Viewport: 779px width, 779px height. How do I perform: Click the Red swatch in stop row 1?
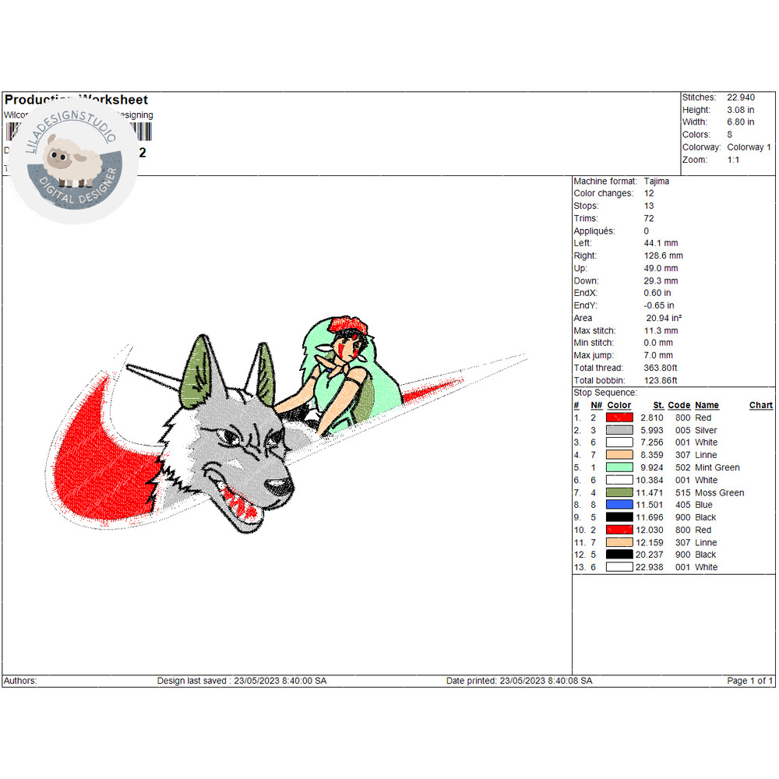pyautogui.click(x=619, y=418)
